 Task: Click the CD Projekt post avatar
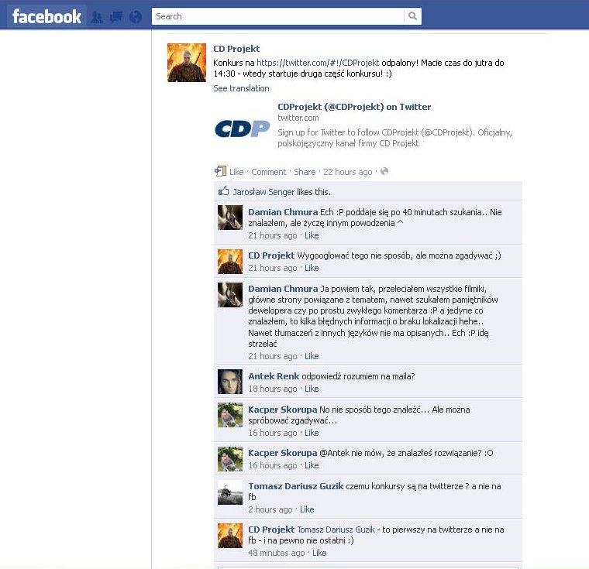(187, 62)
